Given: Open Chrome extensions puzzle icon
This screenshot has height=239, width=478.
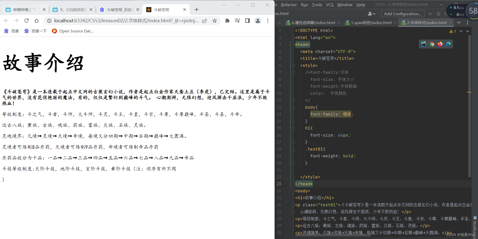Looking at the screenshot, I should point(227,21).
